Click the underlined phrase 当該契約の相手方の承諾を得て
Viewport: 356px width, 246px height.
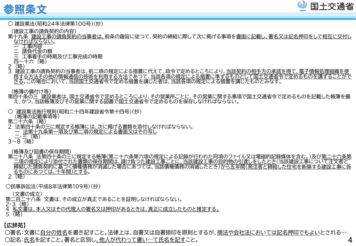261,72
